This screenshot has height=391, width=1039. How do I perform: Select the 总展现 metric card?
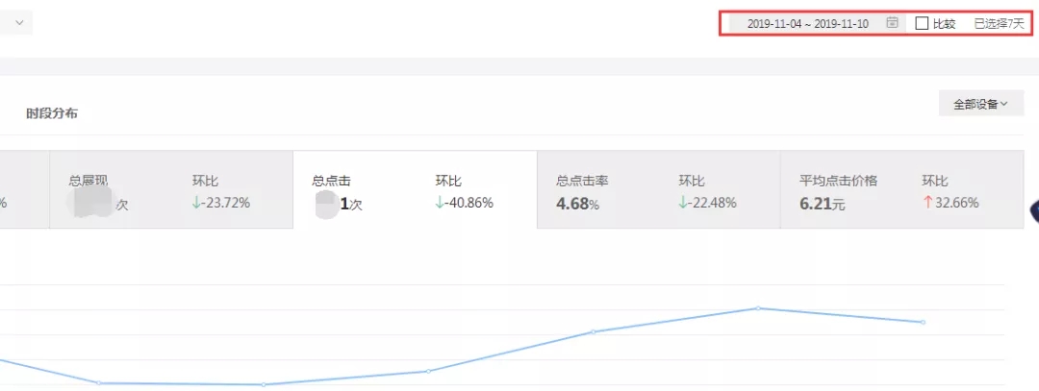[171, 190]
